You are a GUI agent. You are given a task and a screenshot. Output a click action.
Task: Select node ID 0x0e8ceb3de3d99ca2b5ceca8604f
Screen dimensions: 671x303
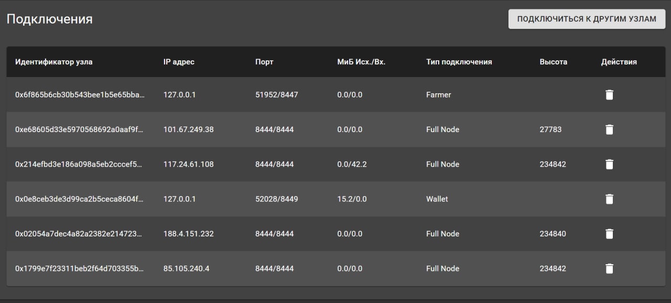point(79,199)
